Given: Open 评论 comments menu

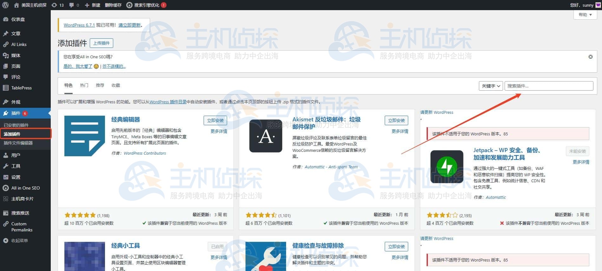Looking at the screenshot, I should pos(25,77).
